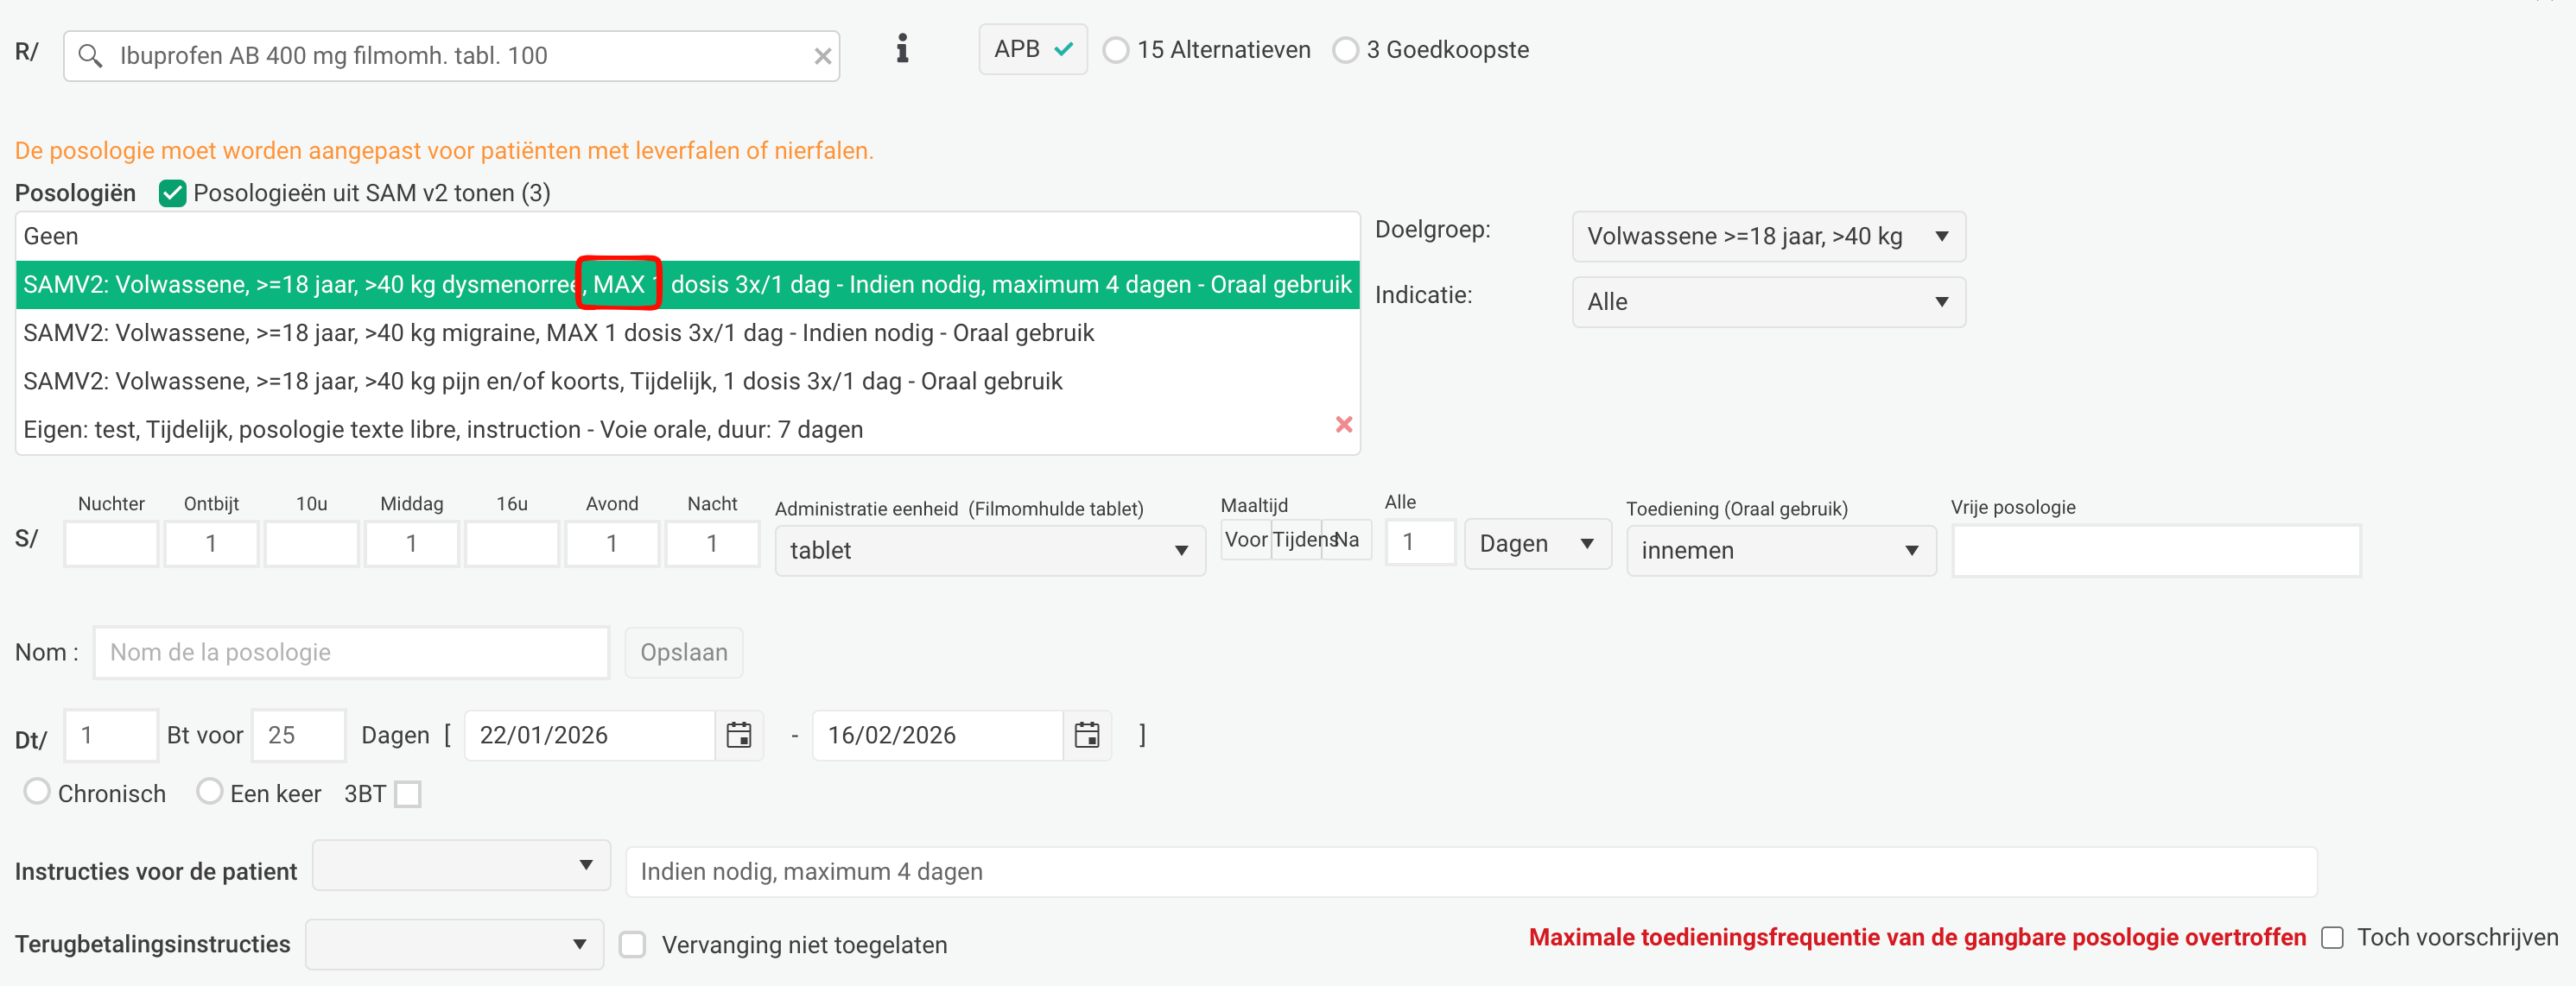
Task: Click the medication info icon
Action: click(901, 49)
